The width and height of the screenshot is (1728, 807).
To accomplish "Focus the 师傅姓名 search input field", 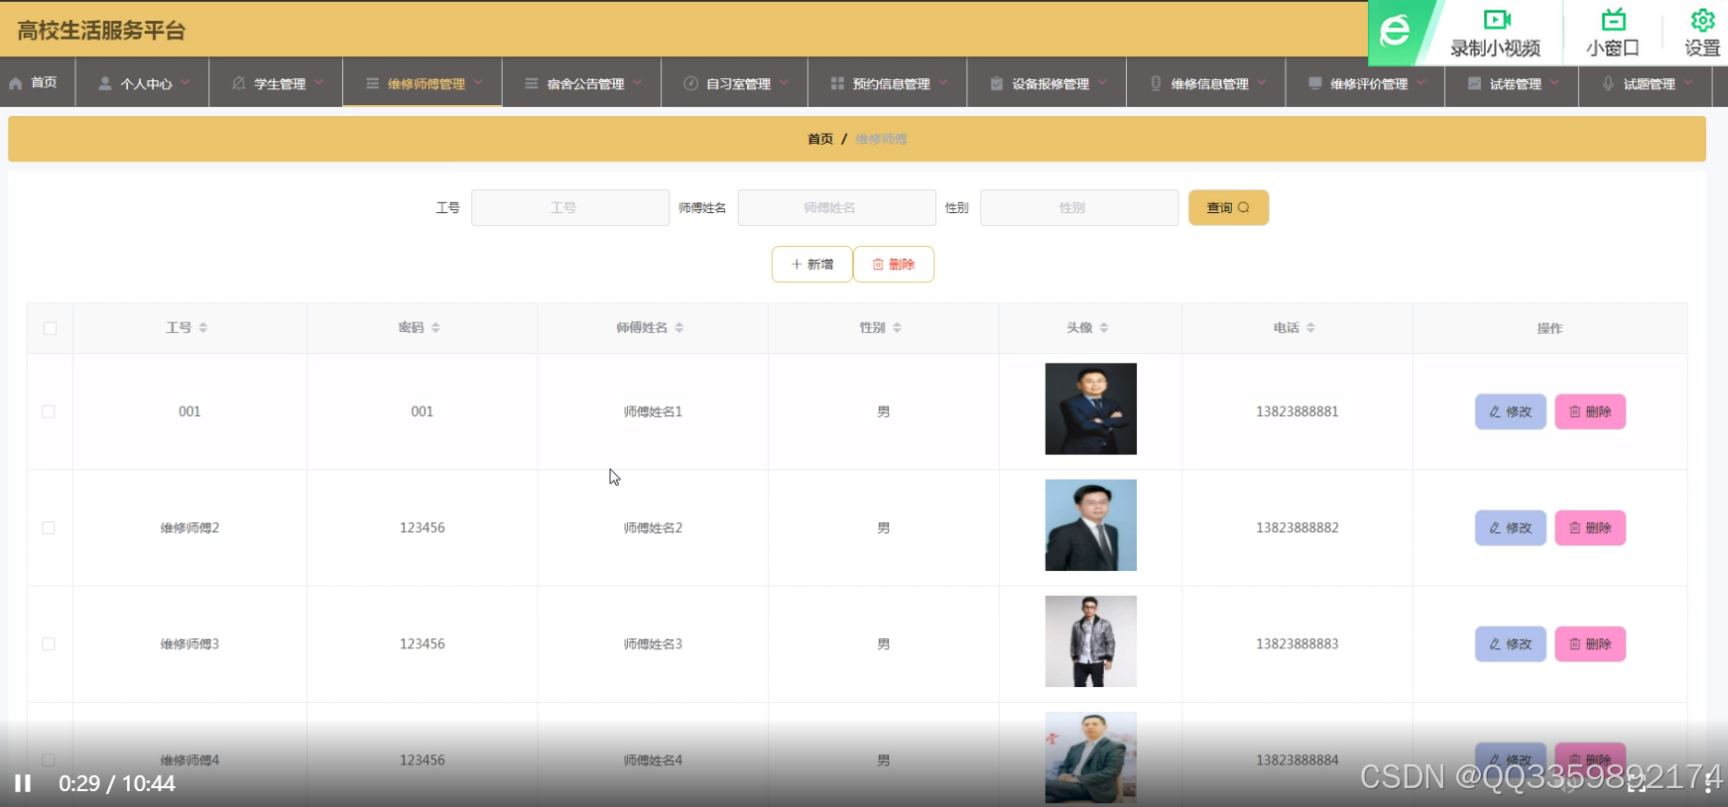I will tap(837, 207).
